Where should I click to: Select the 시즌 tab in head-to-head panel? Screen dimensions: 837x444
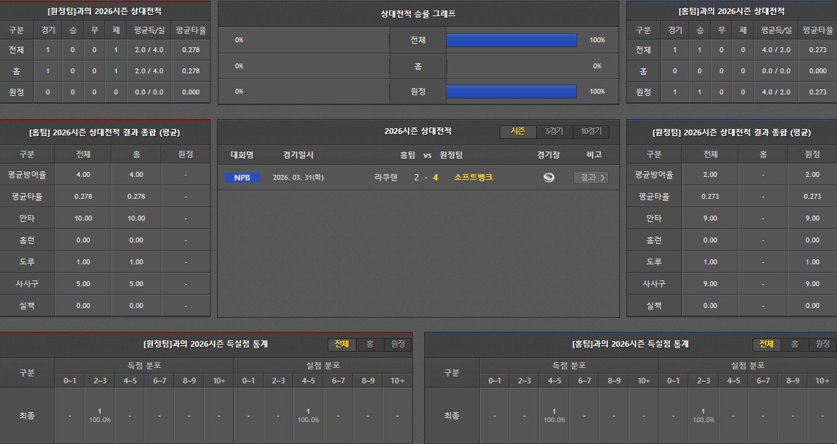click(x=518, y=132)
